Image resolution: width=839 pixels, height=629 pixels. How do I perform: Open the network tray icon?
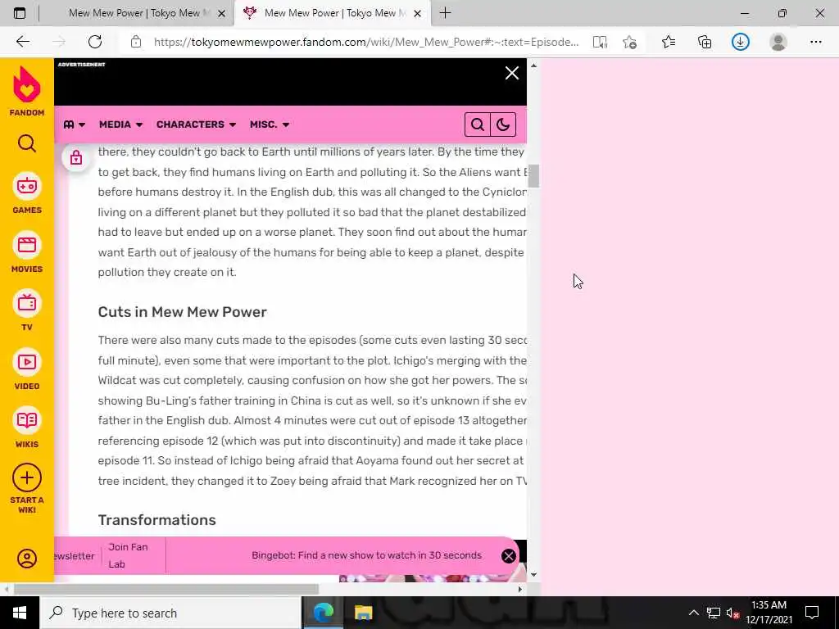point(714,613)
